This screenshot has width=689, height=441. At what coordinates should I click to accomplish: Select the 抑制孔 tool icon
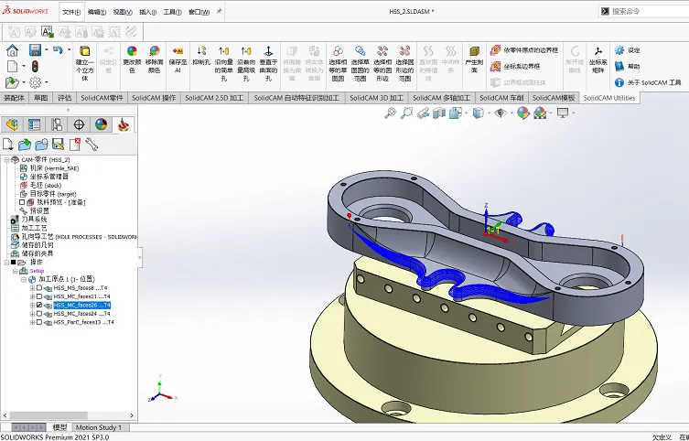point(200,53)
